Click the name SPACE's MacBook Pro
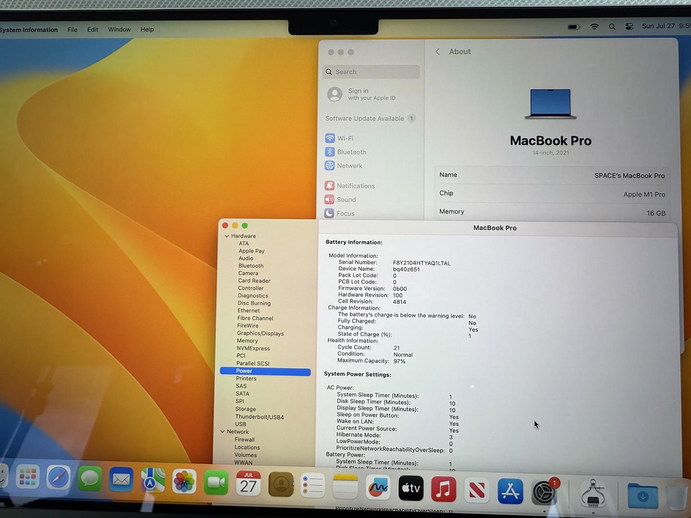This screenshot has height=518, width=691. click(630, 176)
